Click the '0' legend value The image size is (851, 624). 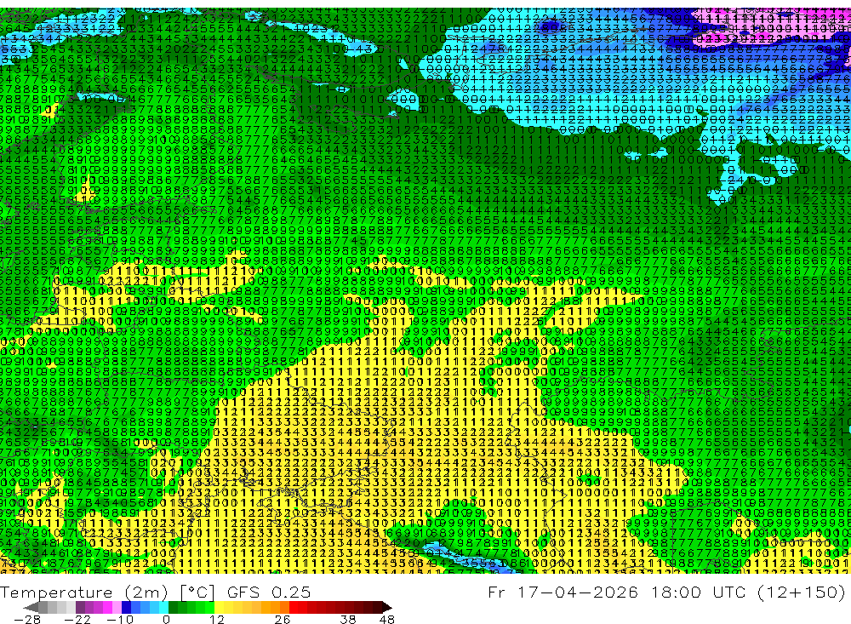coord(166,620)
